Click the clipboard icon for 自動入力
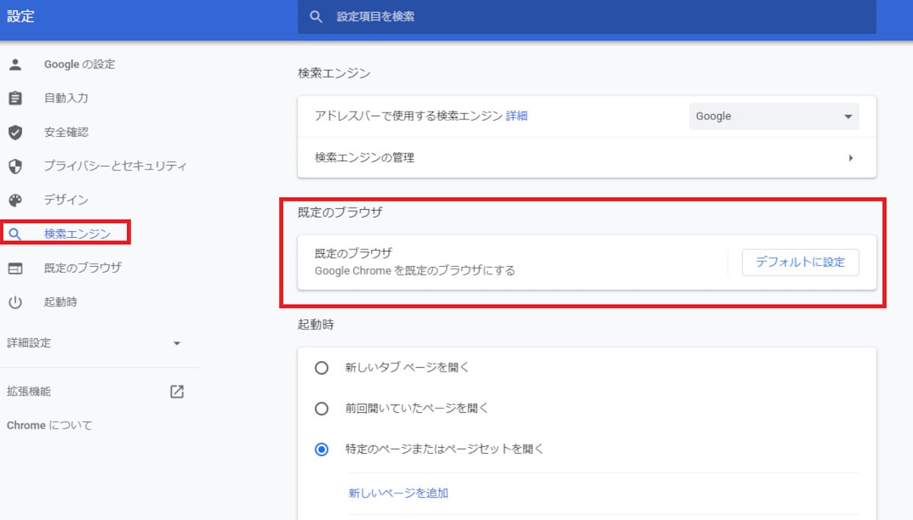The width and height of the screenshot is (913, 520). [15, 98]
